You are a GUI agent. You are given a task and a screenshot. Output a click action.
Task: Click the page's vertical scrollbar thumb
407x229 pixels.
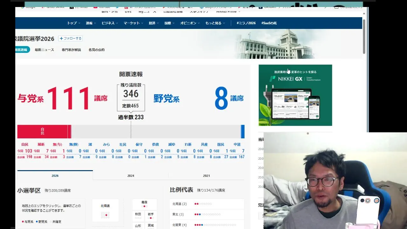coord(364,36)
